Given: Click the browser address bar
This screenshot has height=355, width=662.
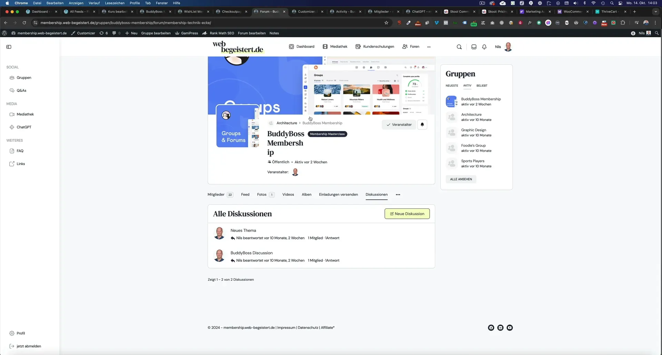Looking at the screenshot, I should tap(210, 23).
